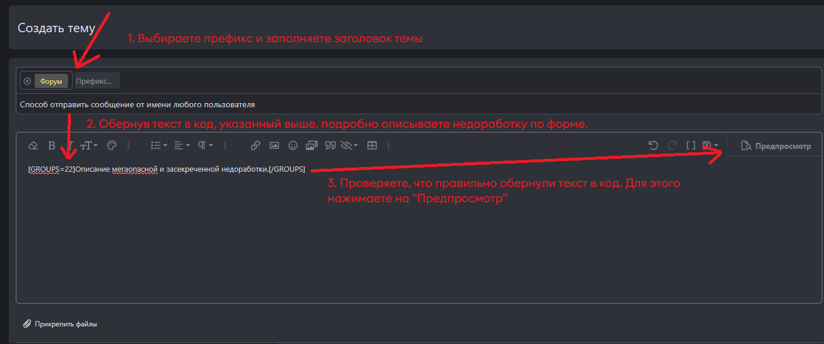
Task: Insert an image
Action: coord(274,145)
